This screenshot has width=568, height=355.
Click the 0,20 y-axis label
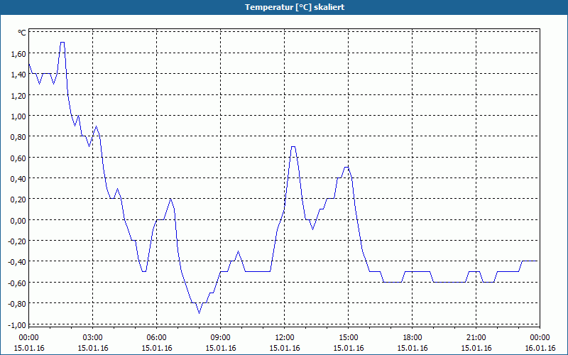click(x=19, y=200)
